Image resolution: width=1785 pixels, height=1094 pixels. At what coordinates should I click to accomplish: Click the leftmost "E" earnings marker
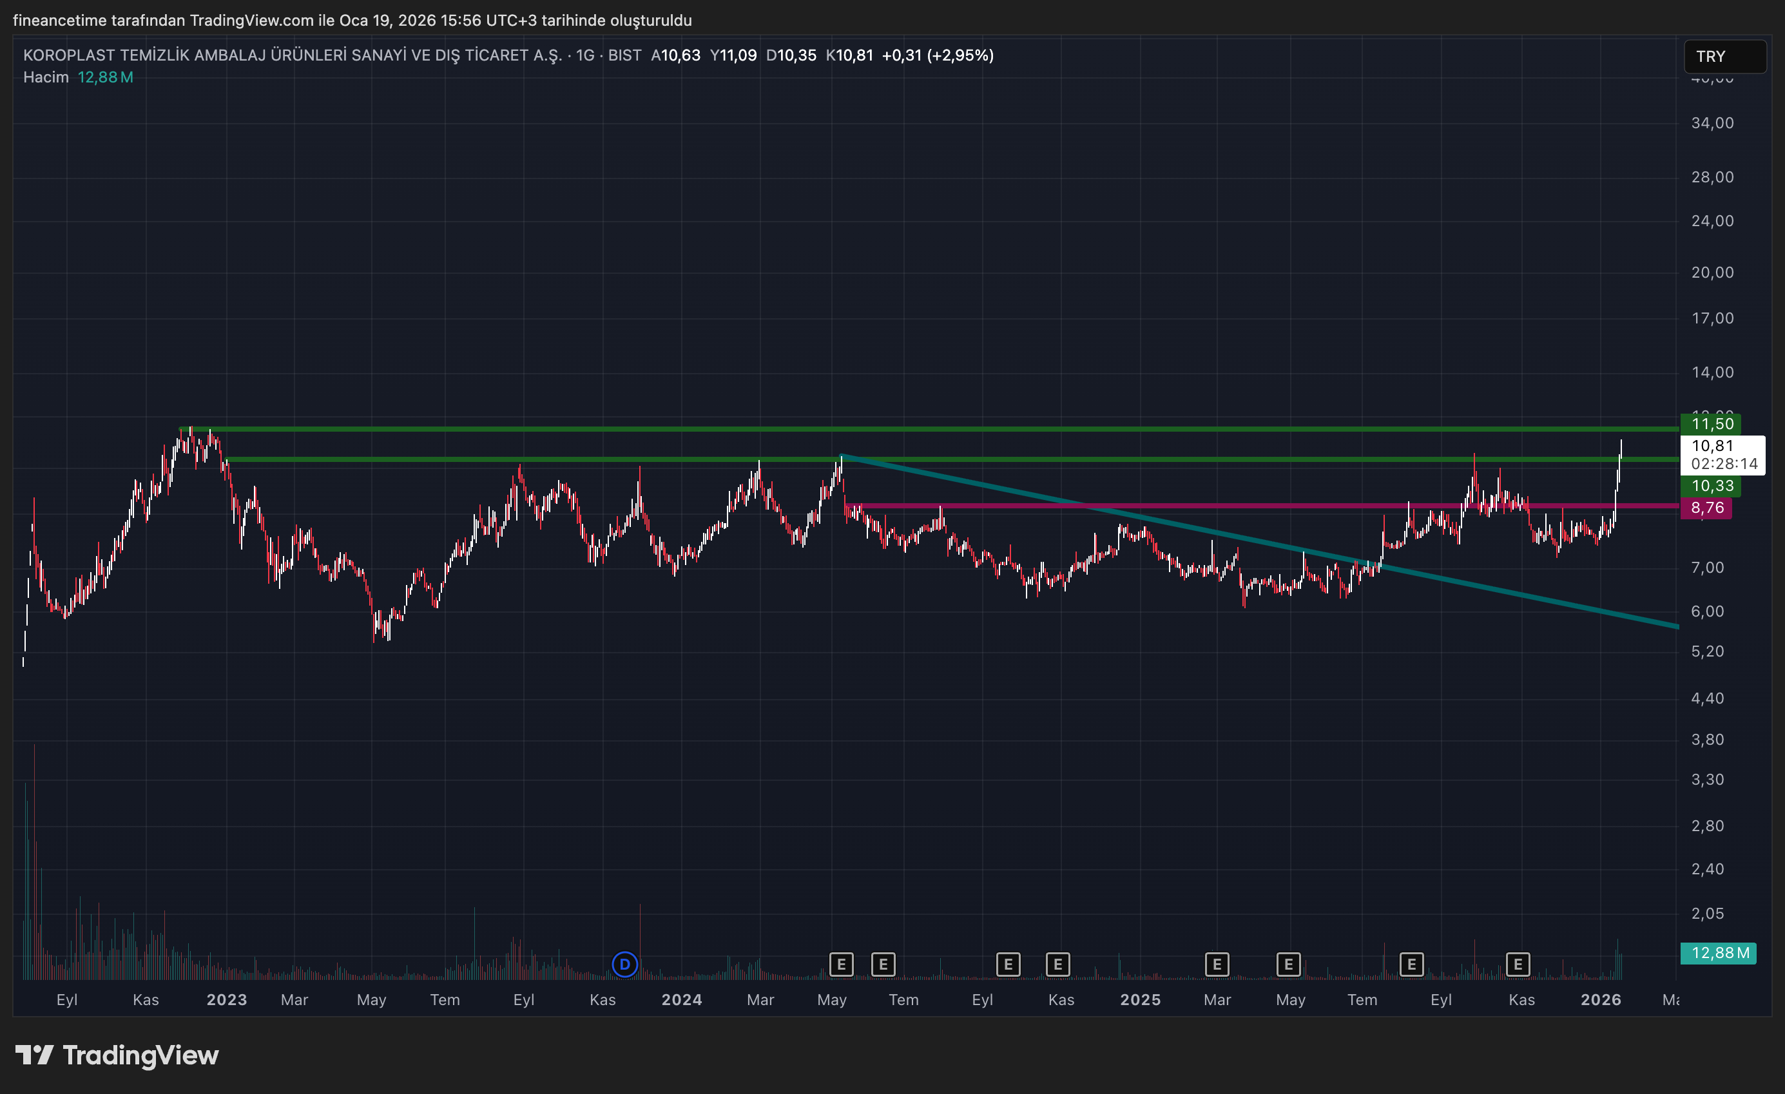click(x=841, y=964)
